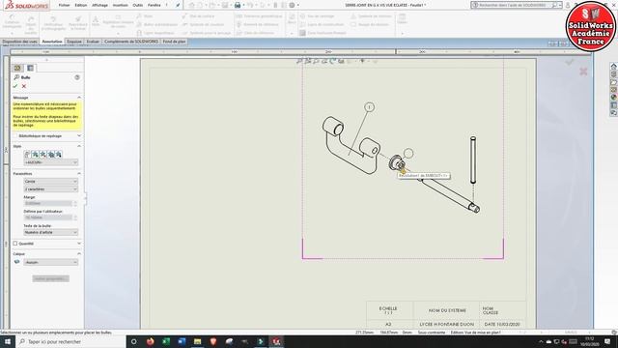Accept with the faded checkmark in canvas corner
Screen dimensions: 618x348
click(569, 62)
